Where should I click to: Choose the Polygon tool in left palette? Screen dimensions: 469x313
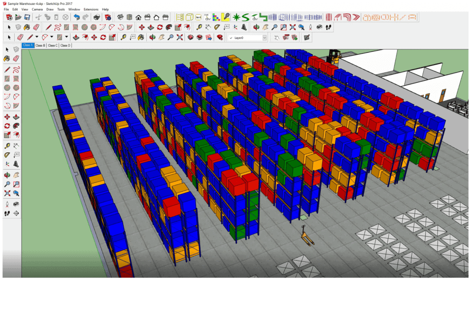(16, 88)
